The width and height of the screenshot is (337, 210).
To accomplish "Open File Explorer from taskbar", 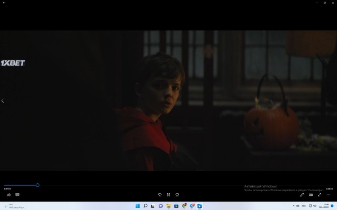I will point(168,206).
